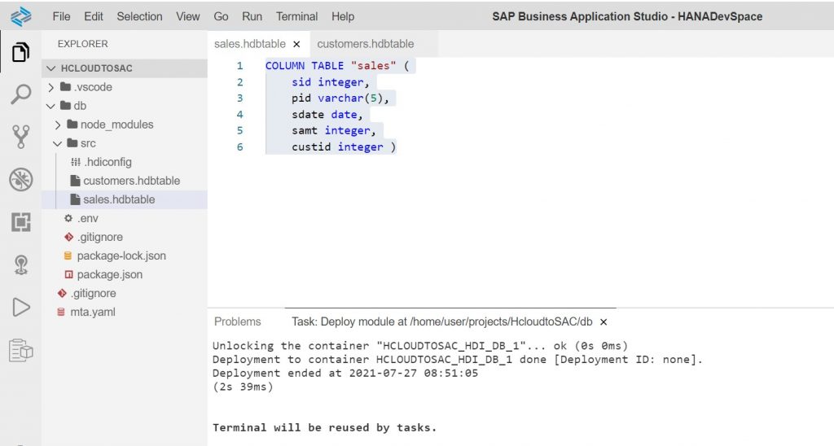Open mta.yaml file in explorer

(93, 312)
